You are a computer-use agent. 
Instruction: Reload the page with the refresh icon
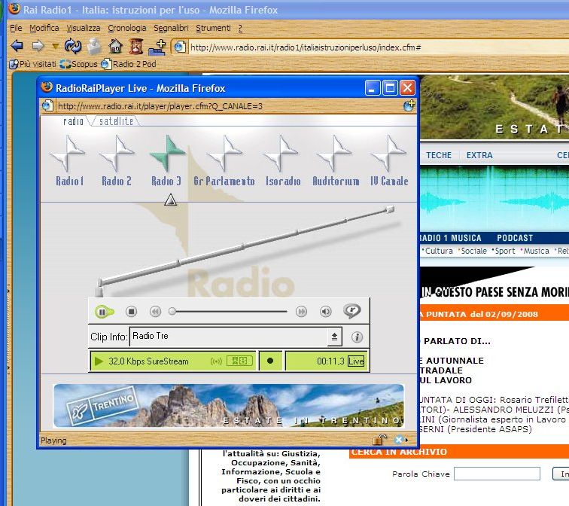click(72, 46)
